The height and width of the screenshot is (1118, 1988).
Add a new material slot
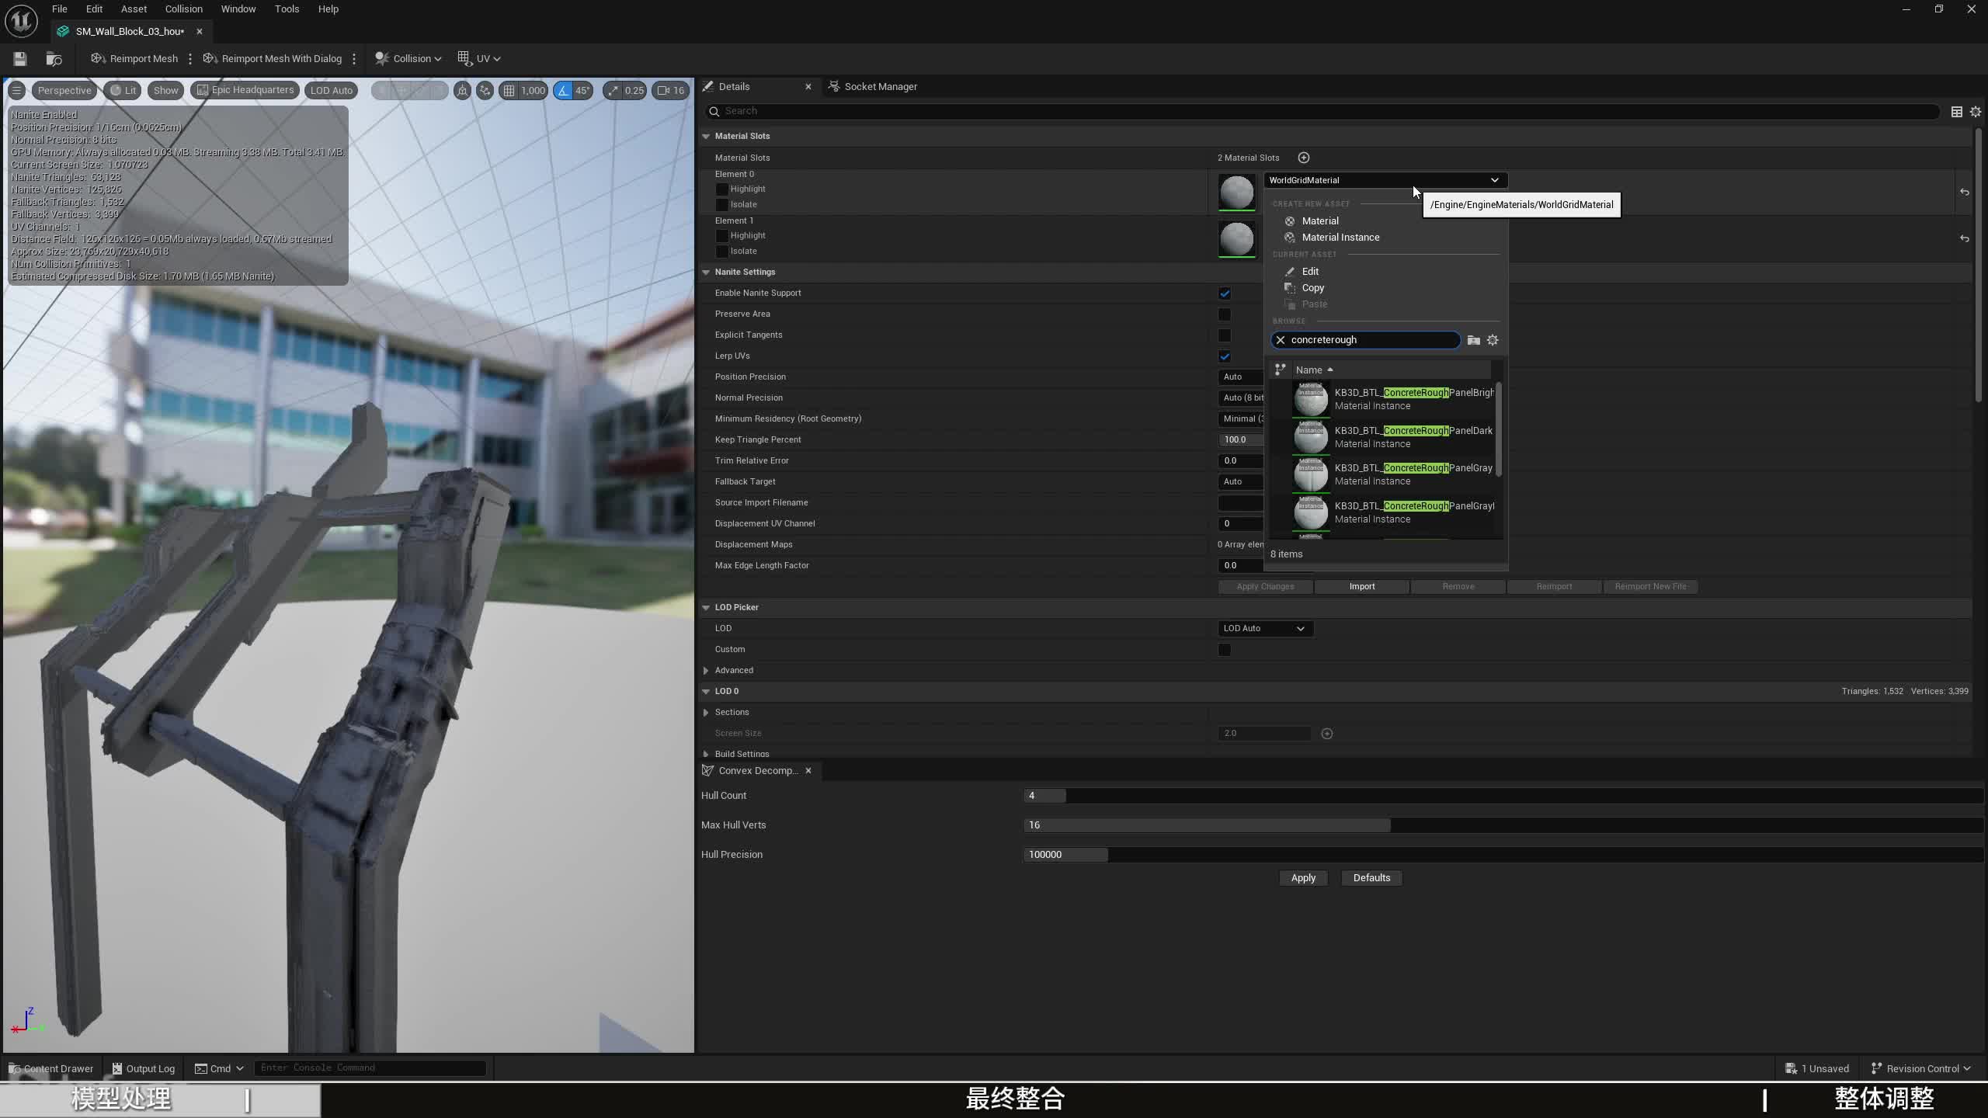pyautogui.click(x=1304, y=158)
